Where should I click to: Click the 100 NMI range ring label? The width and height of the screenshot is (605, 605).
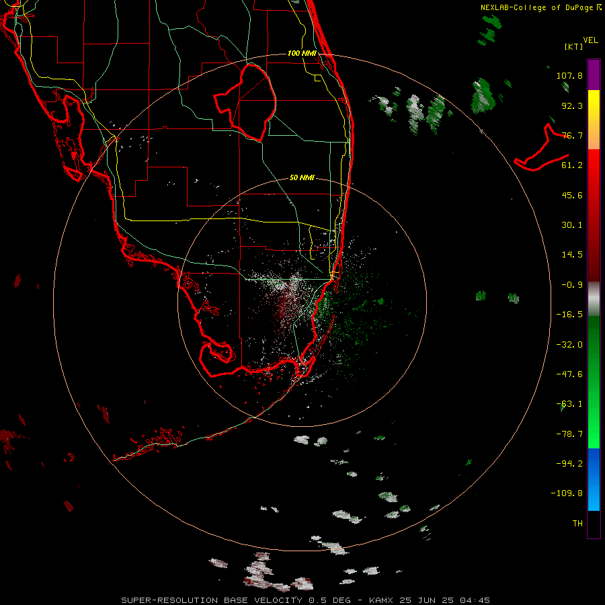point(302,53)
